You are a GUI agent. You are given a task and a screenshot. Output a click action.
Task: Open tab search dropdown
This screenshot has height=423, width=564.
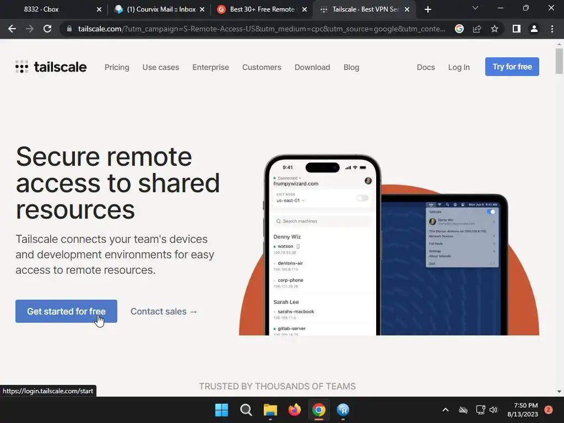[x=475, y=8]
